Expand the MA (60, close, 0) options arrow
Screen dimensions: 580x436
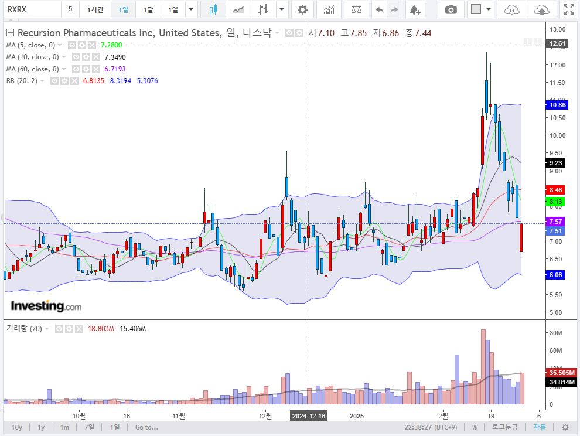64,69
